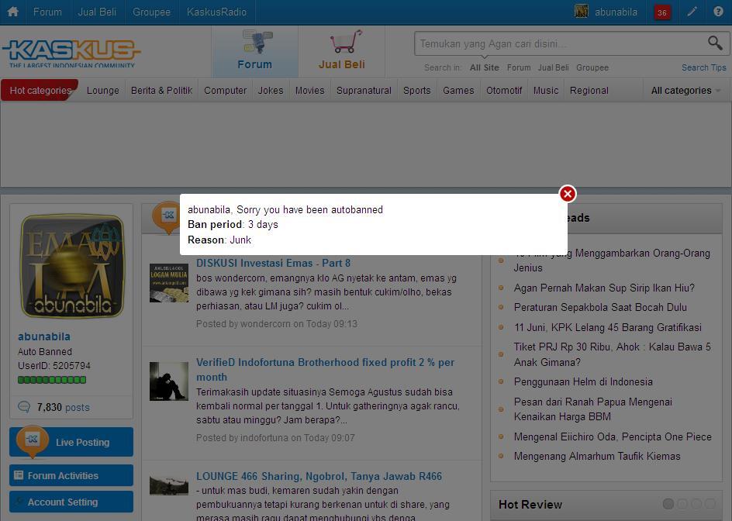Select first Hot Review pagination dot
Screen dimensions: 732x521
(x=668, y=504)
